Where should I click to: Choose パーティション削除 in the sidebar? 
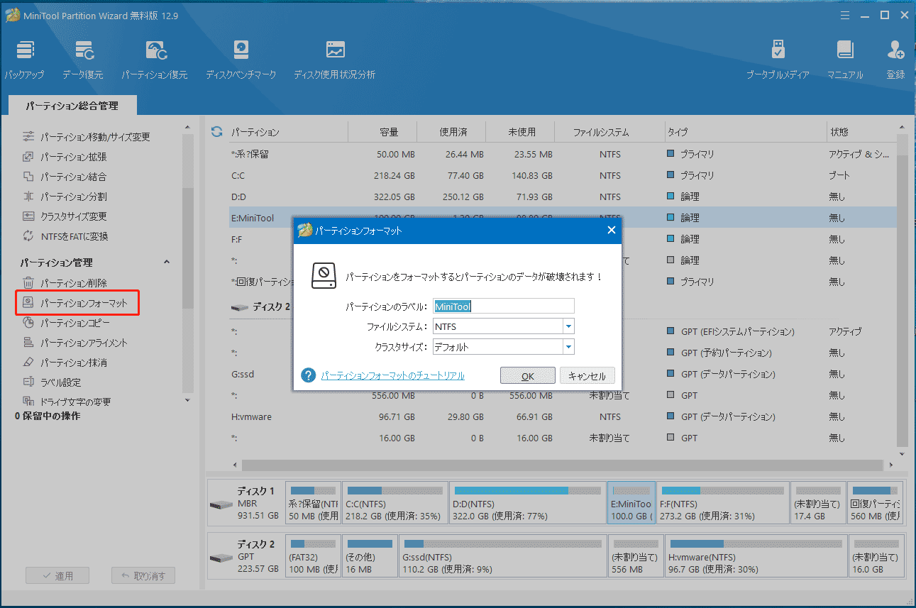tap(65, 283)
